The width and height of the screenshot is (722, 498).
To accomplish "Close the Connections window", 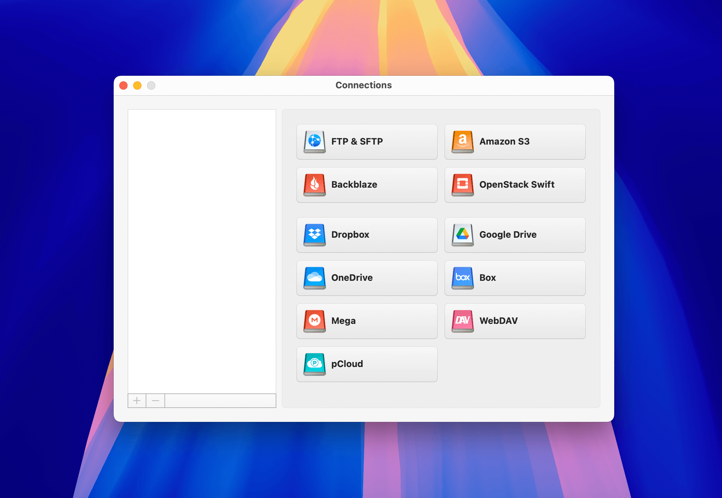I will pyautogui.click(x=123, y=85).
